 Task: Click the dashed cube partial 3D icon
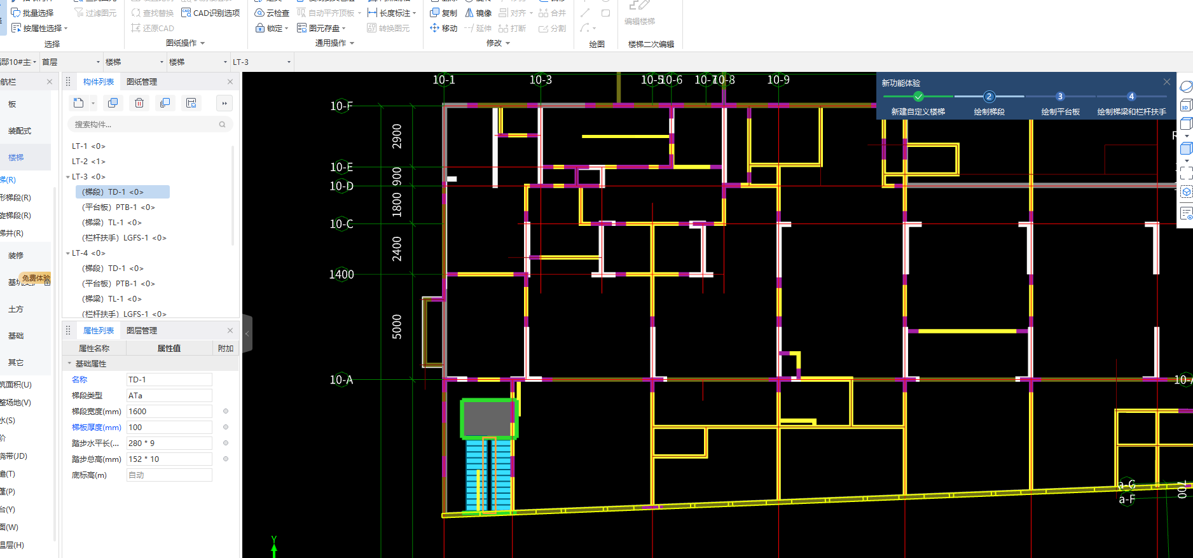pos(1186,192)
